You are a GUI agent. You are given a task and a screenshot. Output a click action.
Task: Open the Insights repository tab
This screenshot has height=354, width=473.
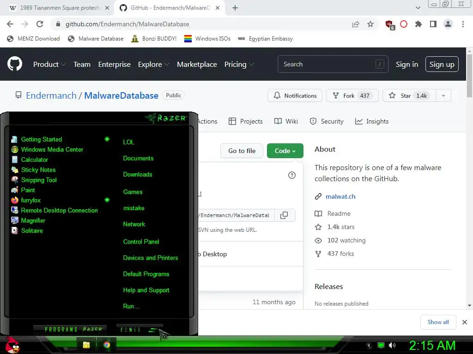372,121
